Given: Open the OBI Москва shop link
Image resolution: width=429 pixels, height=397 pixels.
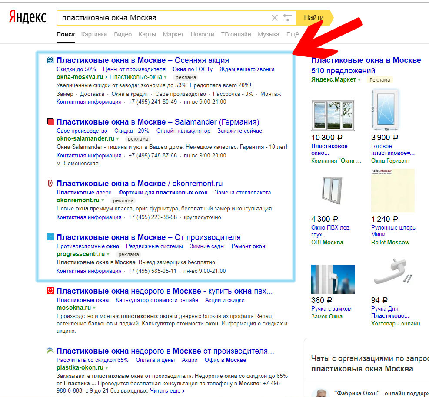Looking at the screenshot, I should (x=327, y=242).
